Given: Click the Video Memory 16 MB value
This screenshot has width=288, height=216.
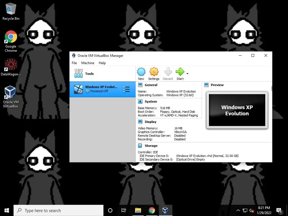Looking at the screenshot, I should tap(178, 128).
